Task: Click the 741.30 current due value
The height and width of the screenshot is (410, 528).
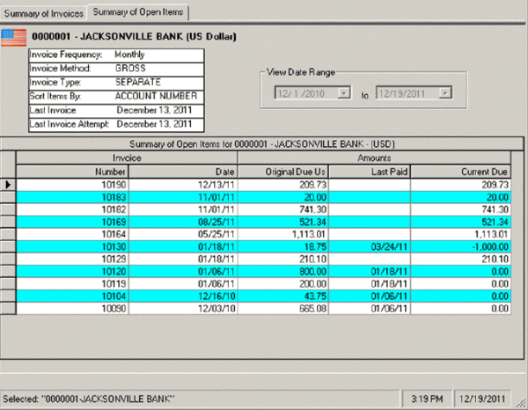Action: pyautogui.click(x=460, y=209)
